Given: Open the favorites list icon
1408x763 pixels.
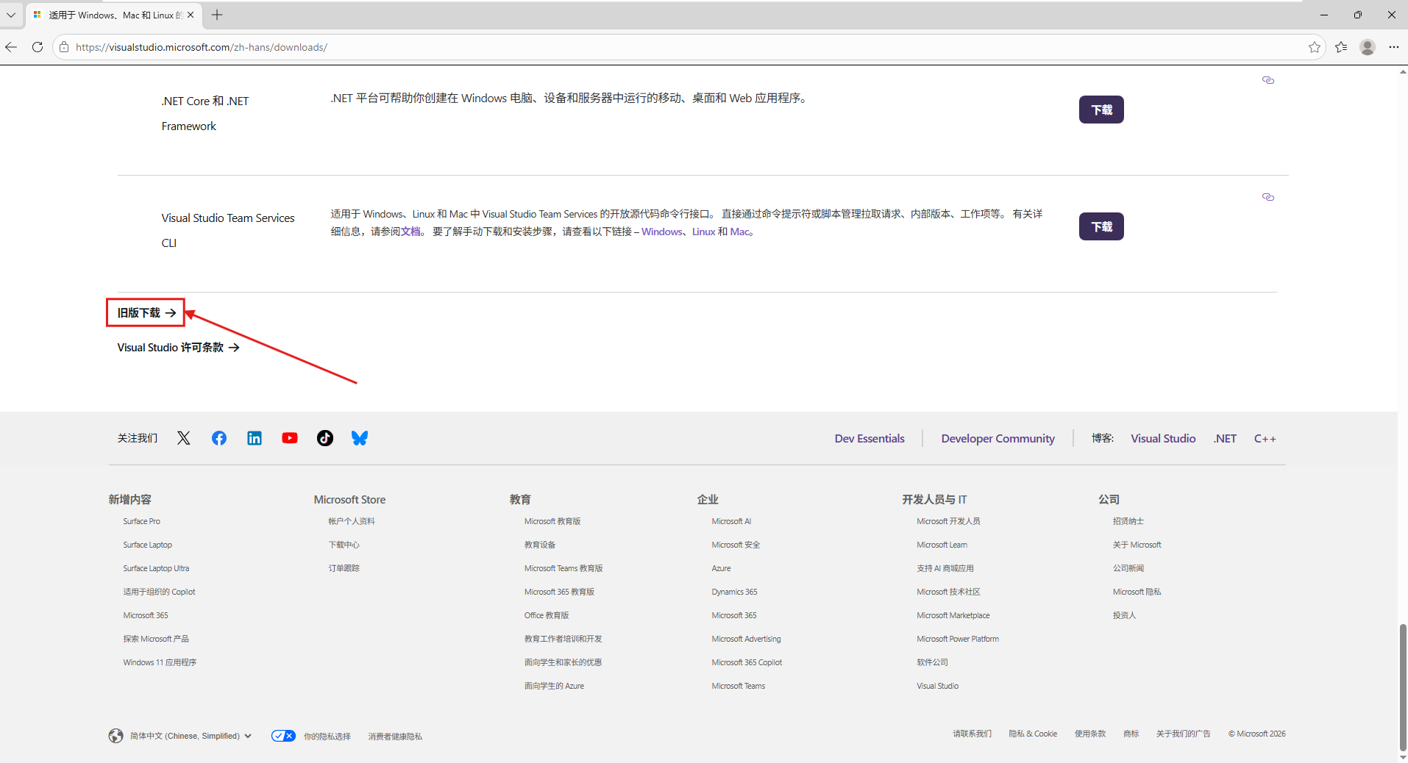Looking at the screenshot, I should [x=1341, y=47].
